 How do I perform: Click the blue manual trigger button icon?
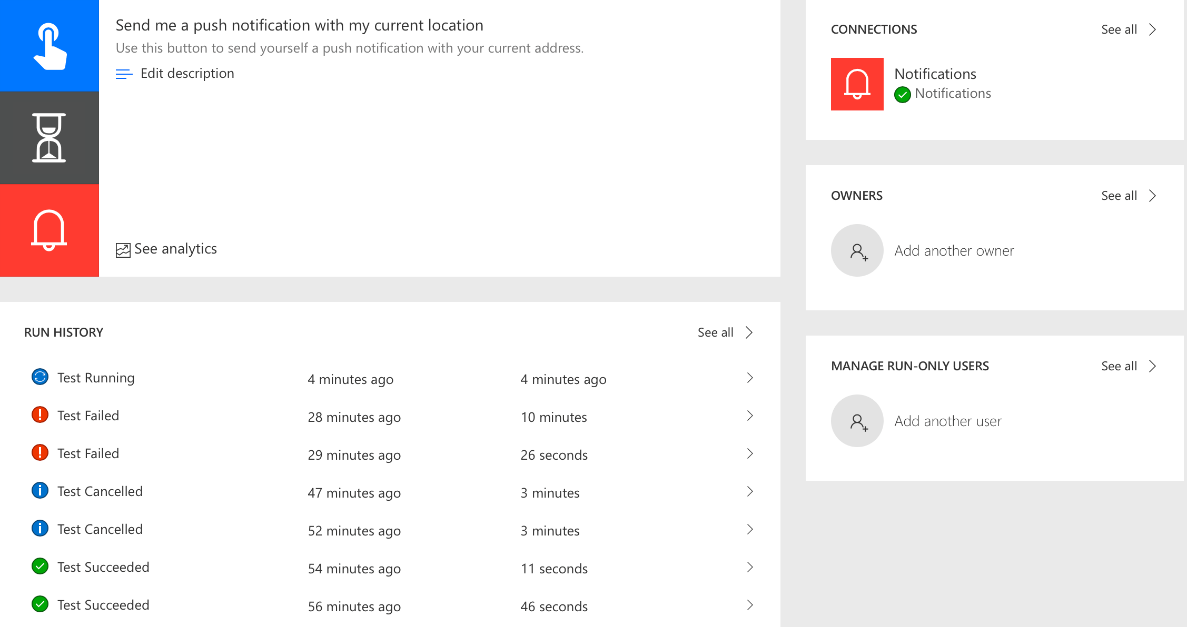coord(50,46)
